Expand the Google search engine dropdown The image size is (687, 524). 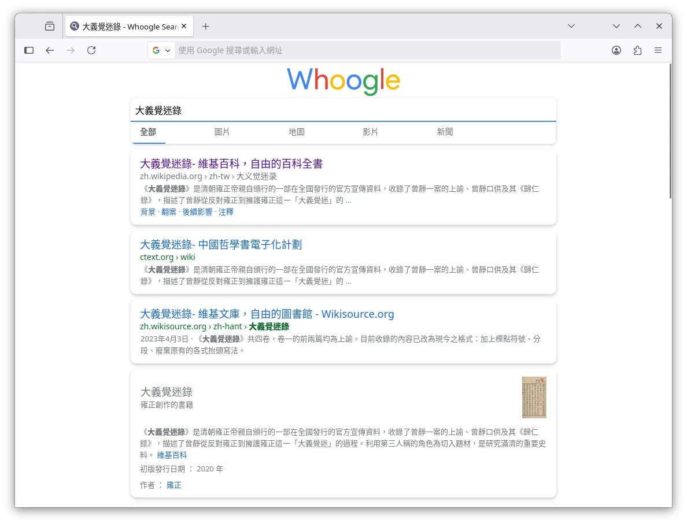point(162,50)
